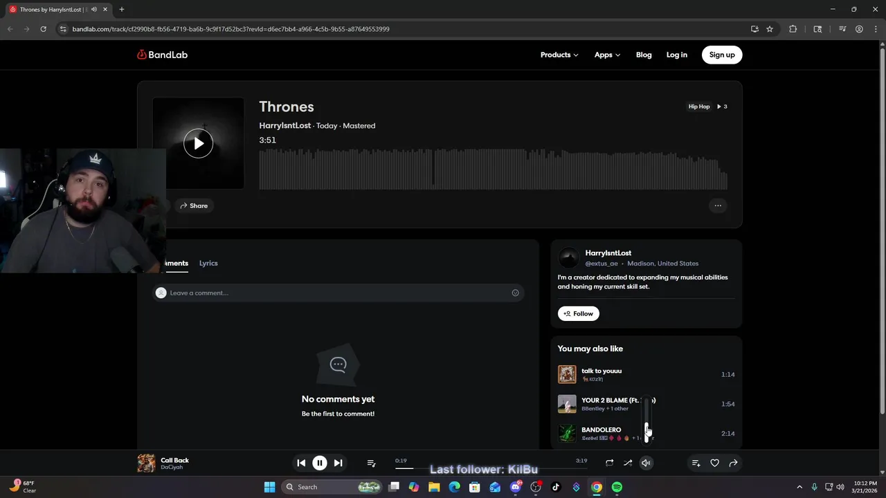Open the three-dot more options on track card
Image resolution: width=886 pixels, height=498 pixels.
click(718, 205)
